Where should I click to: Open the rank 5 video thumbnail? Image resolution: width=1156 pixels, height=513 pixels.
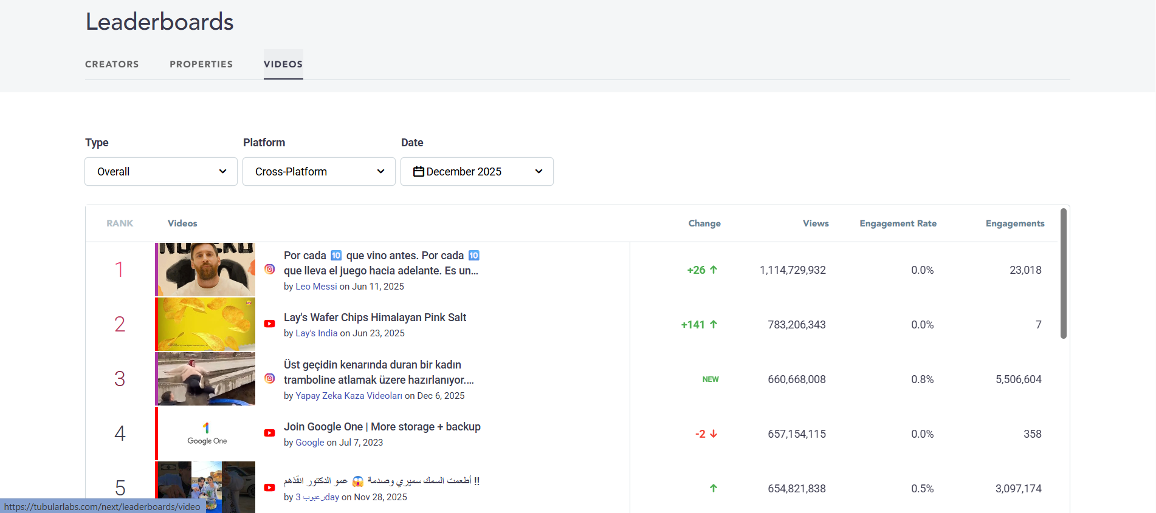pyautogui.click(x=205, y=487)
